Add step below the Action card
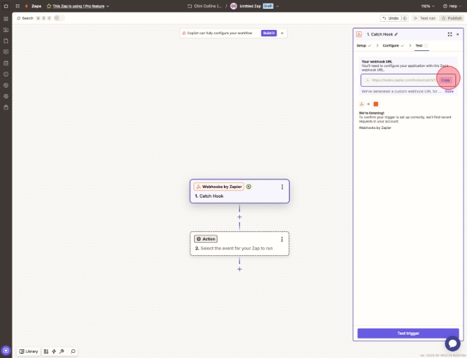Screen dimensions: 467x358 239,269
